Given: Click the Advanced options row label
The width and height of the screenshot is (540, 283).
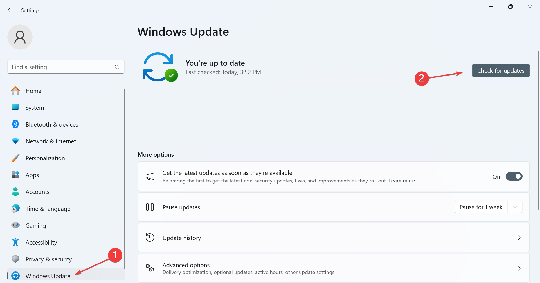Looking at the screenshot, I should click(186, 265).
